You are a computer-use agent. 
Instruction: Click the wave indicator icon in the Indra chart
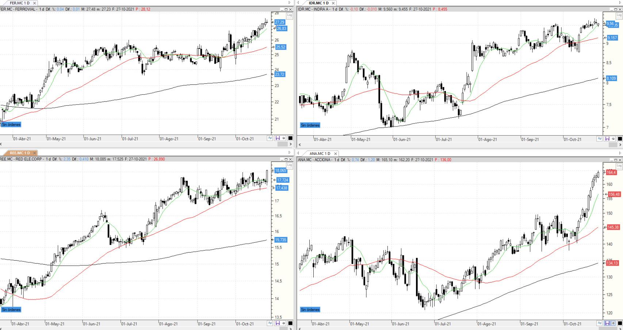pyautogui.click(x=599, y=139)
